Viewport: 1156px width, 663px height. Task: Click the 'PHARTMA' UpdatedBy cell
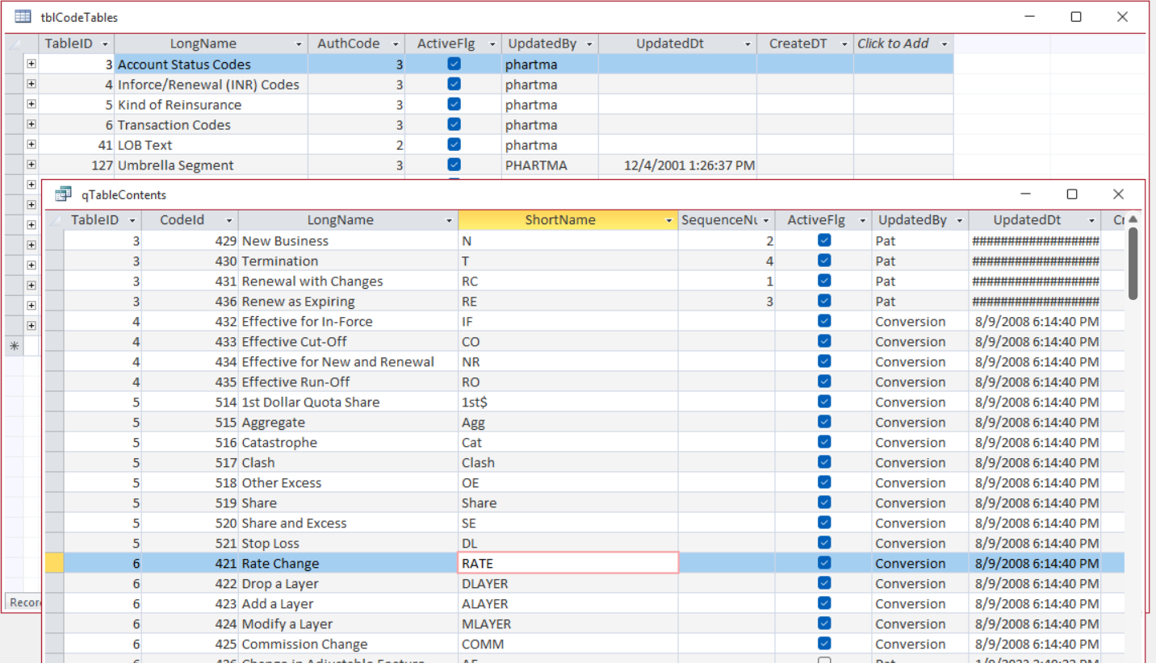pyautogui.click(x=550, y=165)
